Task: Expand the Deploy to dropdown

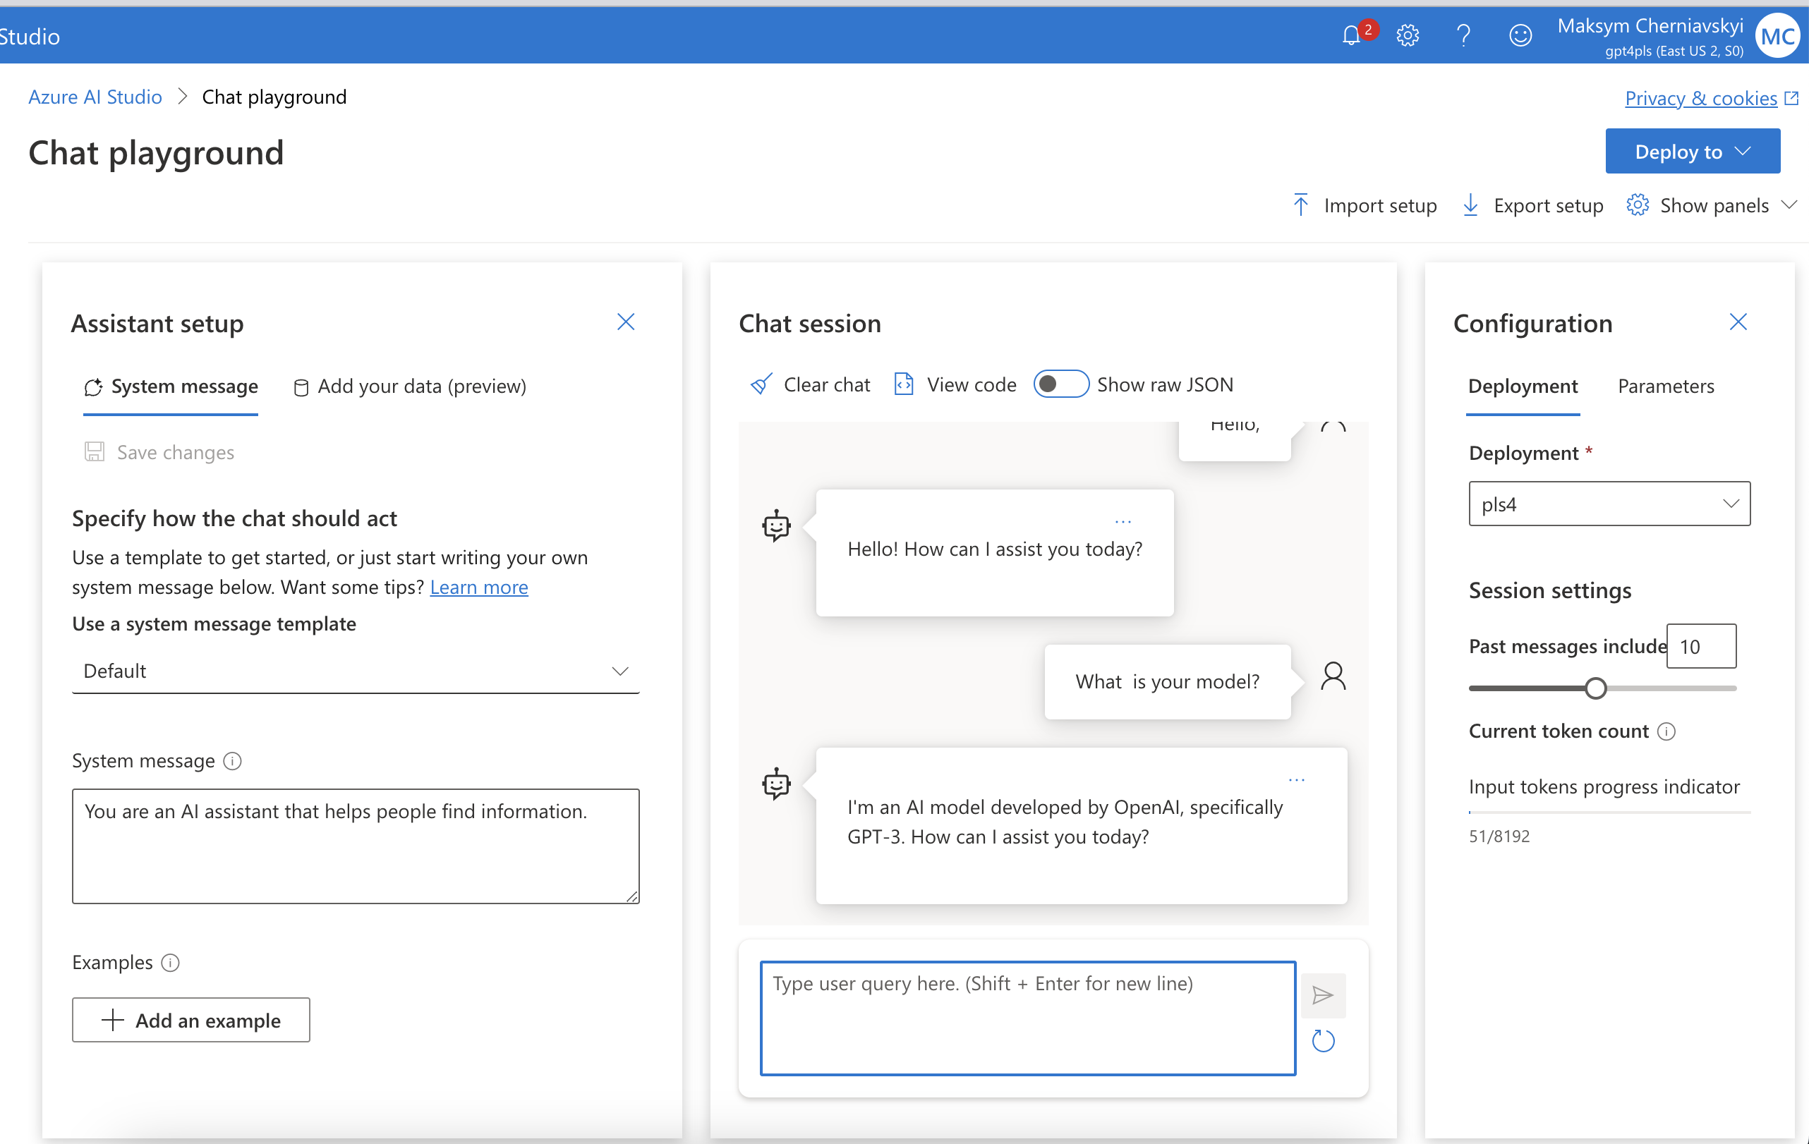Action: (x=1692, y=150)
